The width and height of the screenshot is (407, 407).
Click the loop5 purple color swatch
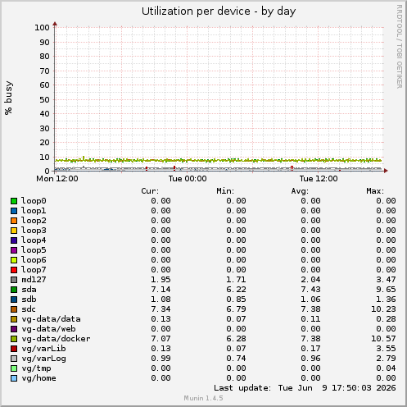[14, 250]
